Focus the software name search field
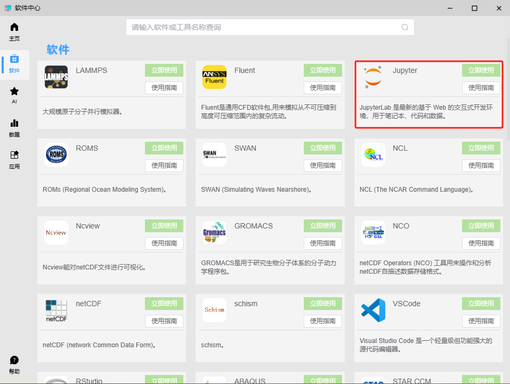Viewport: 510px width, 384px height. (270, 27)
